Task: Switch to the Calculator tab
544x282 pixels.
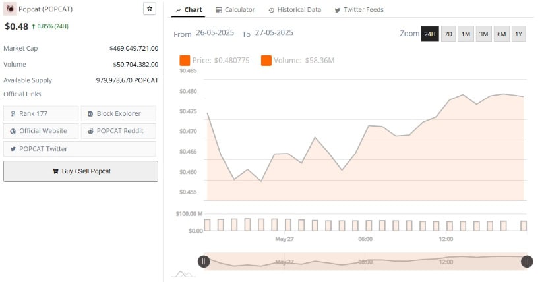Action: click(235, 10)
